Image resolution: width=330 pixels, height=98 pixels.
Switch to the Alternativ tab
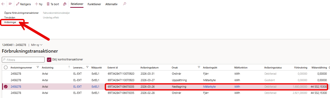click(111, 4)
